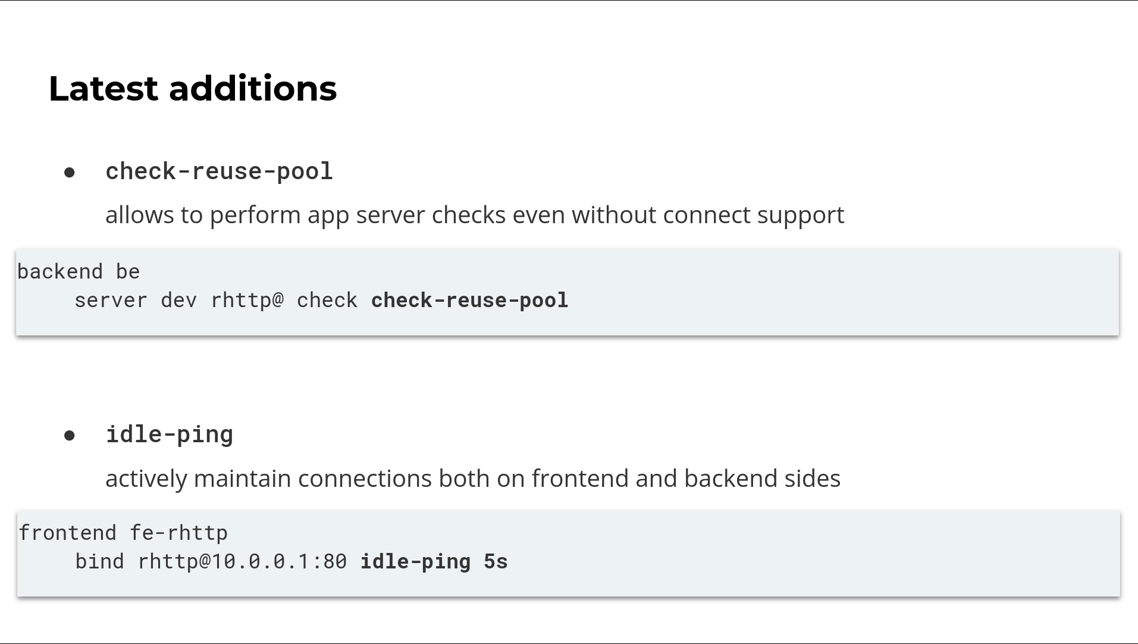
Task: Click the 'Latest additions' slide title
Action: coord(193,89)
